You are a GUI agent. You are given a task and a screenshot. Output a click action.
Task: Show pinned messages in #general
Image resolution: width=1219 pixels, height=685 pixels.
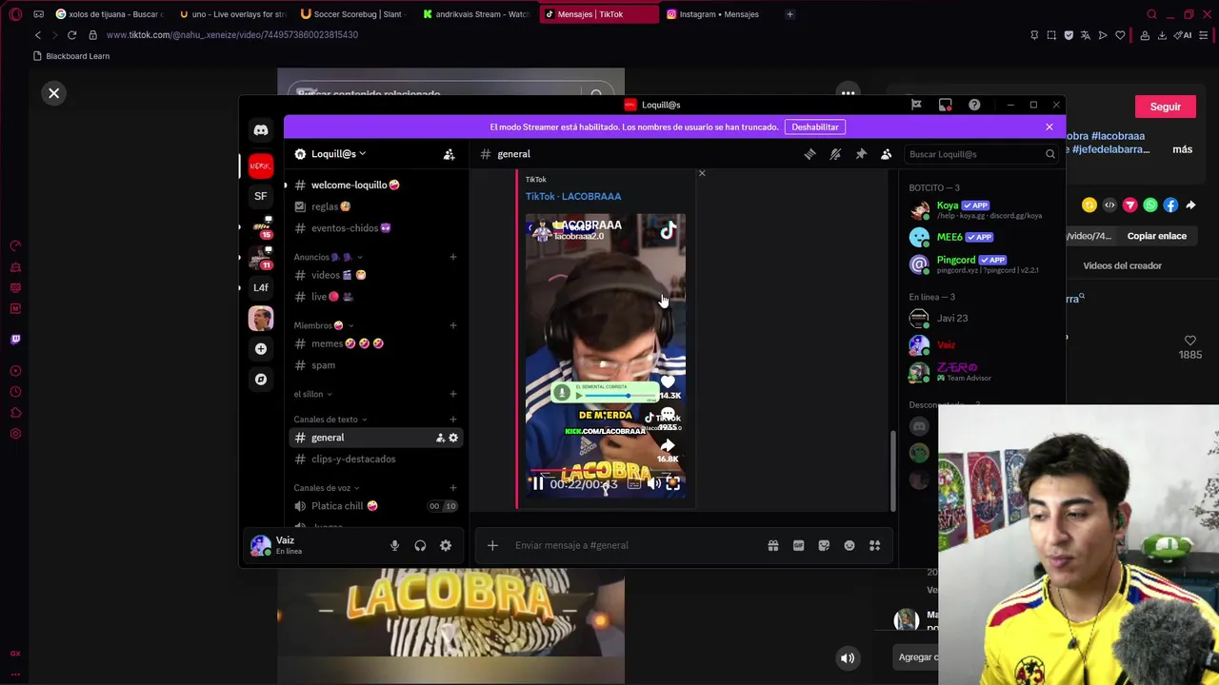[861, 154]
